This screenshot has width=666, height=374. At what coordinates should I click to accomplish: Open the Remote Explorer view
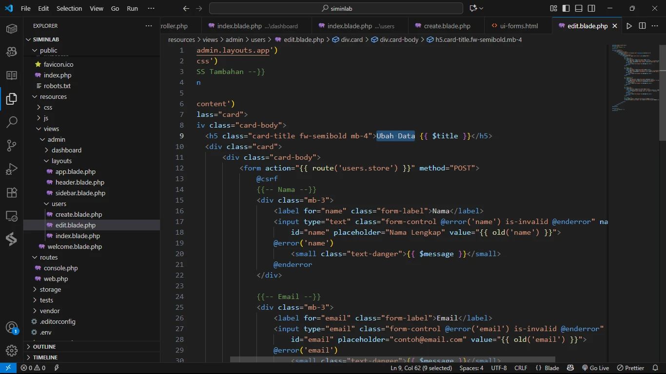tap(12, 216)
